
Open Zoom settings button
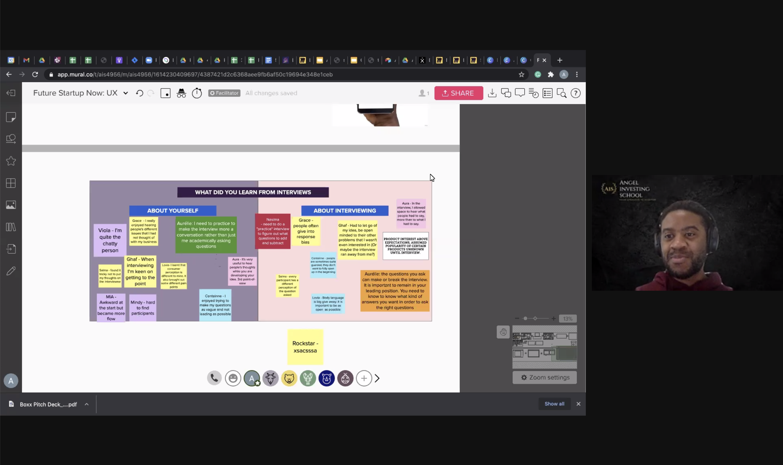tap(544, 378)
